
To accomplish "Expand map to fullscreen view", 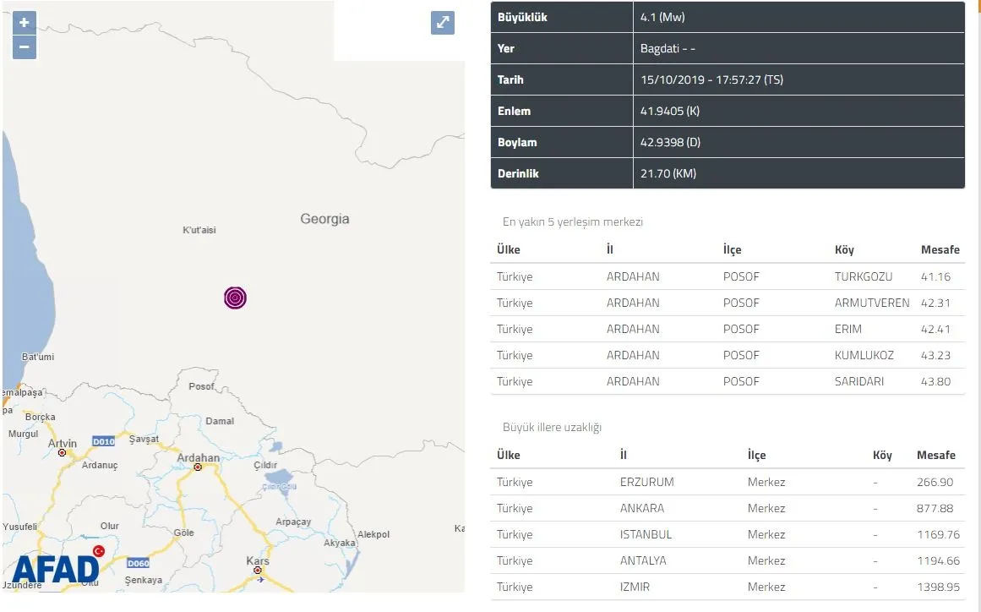I will 443,23.
